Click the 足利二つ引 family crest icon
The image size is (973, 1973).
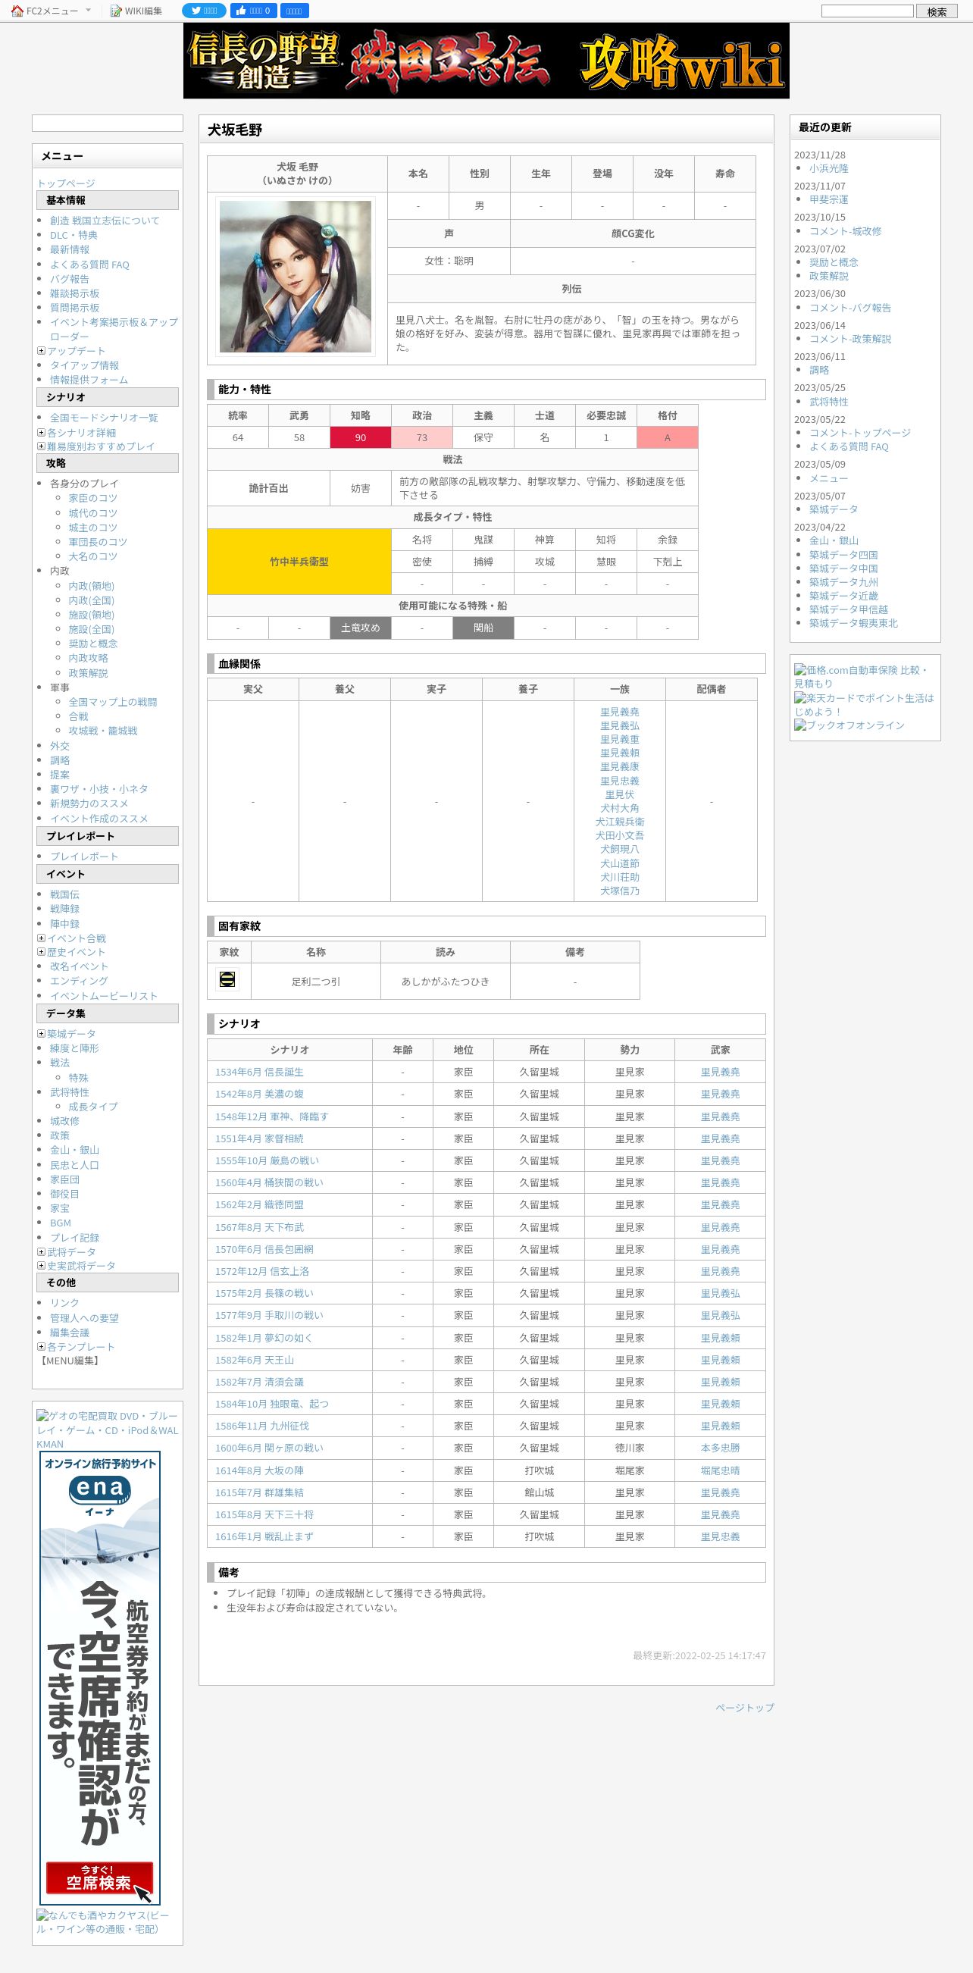pos(227,979)
